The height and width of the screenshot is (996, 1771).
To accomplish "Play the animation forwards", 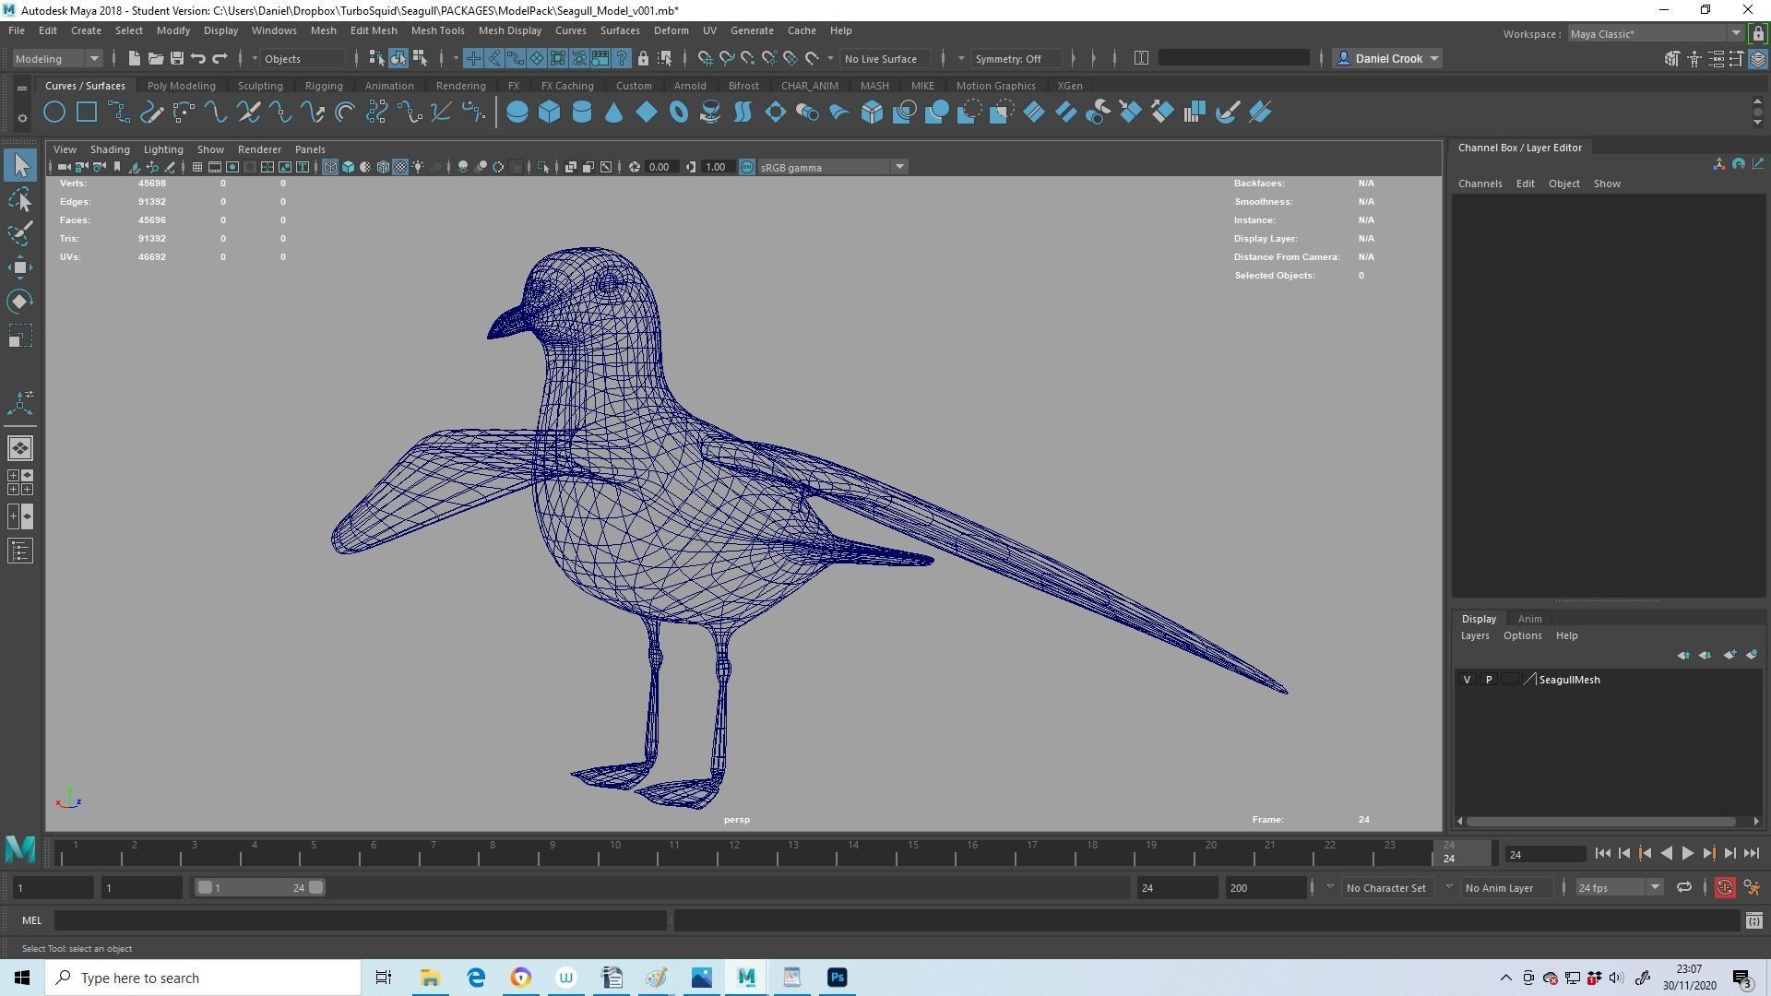I will click(x=1687, y=854).
